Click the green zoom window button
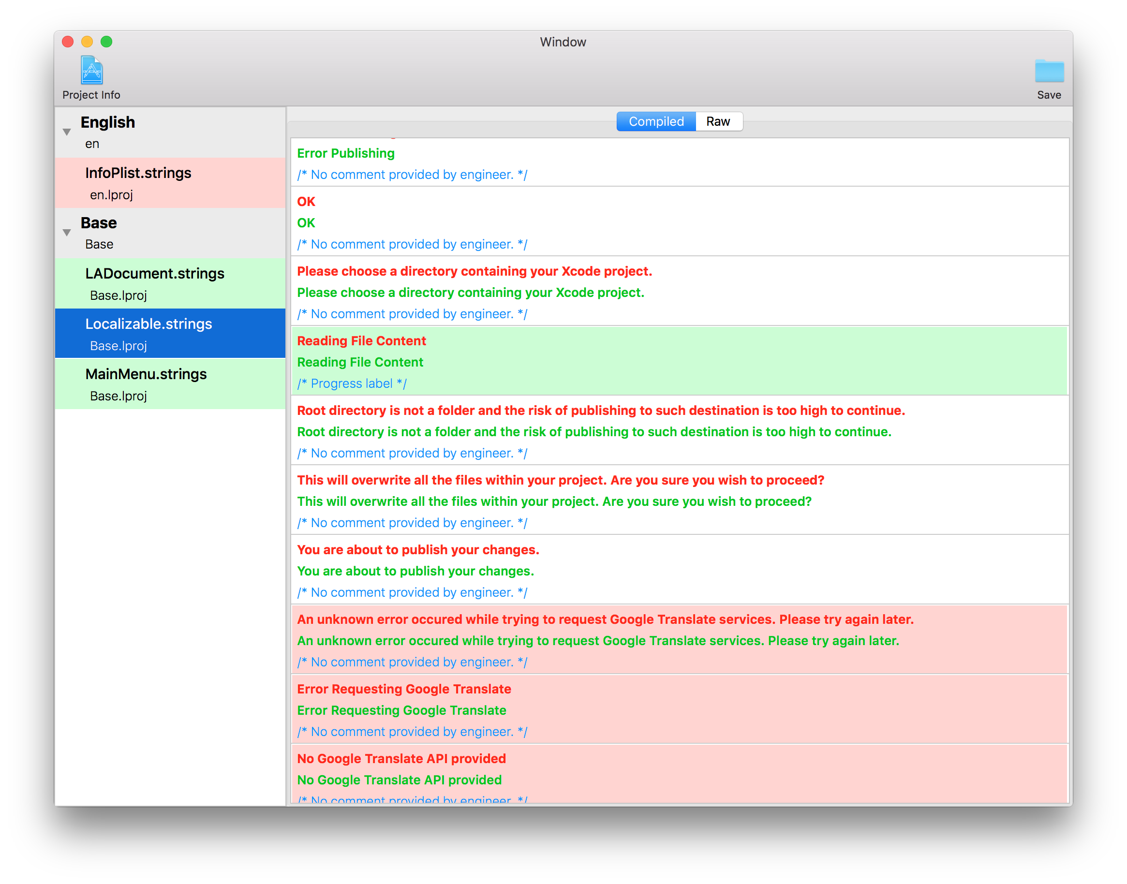Image resolution: width=1127 pixels, height=884 pixels. point(106,42)
